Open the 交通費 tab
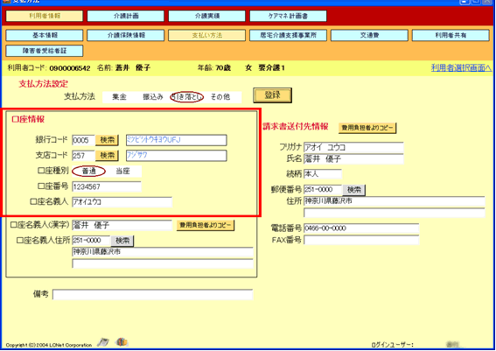 [x=369, y=35]
